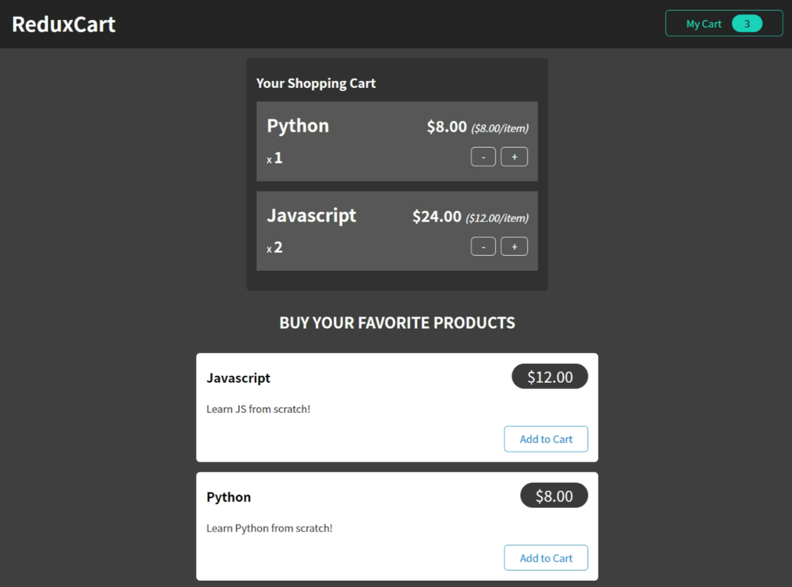Select the Python item name in the cart
This screenshot has width=792, height=587.
pos(298,126)
